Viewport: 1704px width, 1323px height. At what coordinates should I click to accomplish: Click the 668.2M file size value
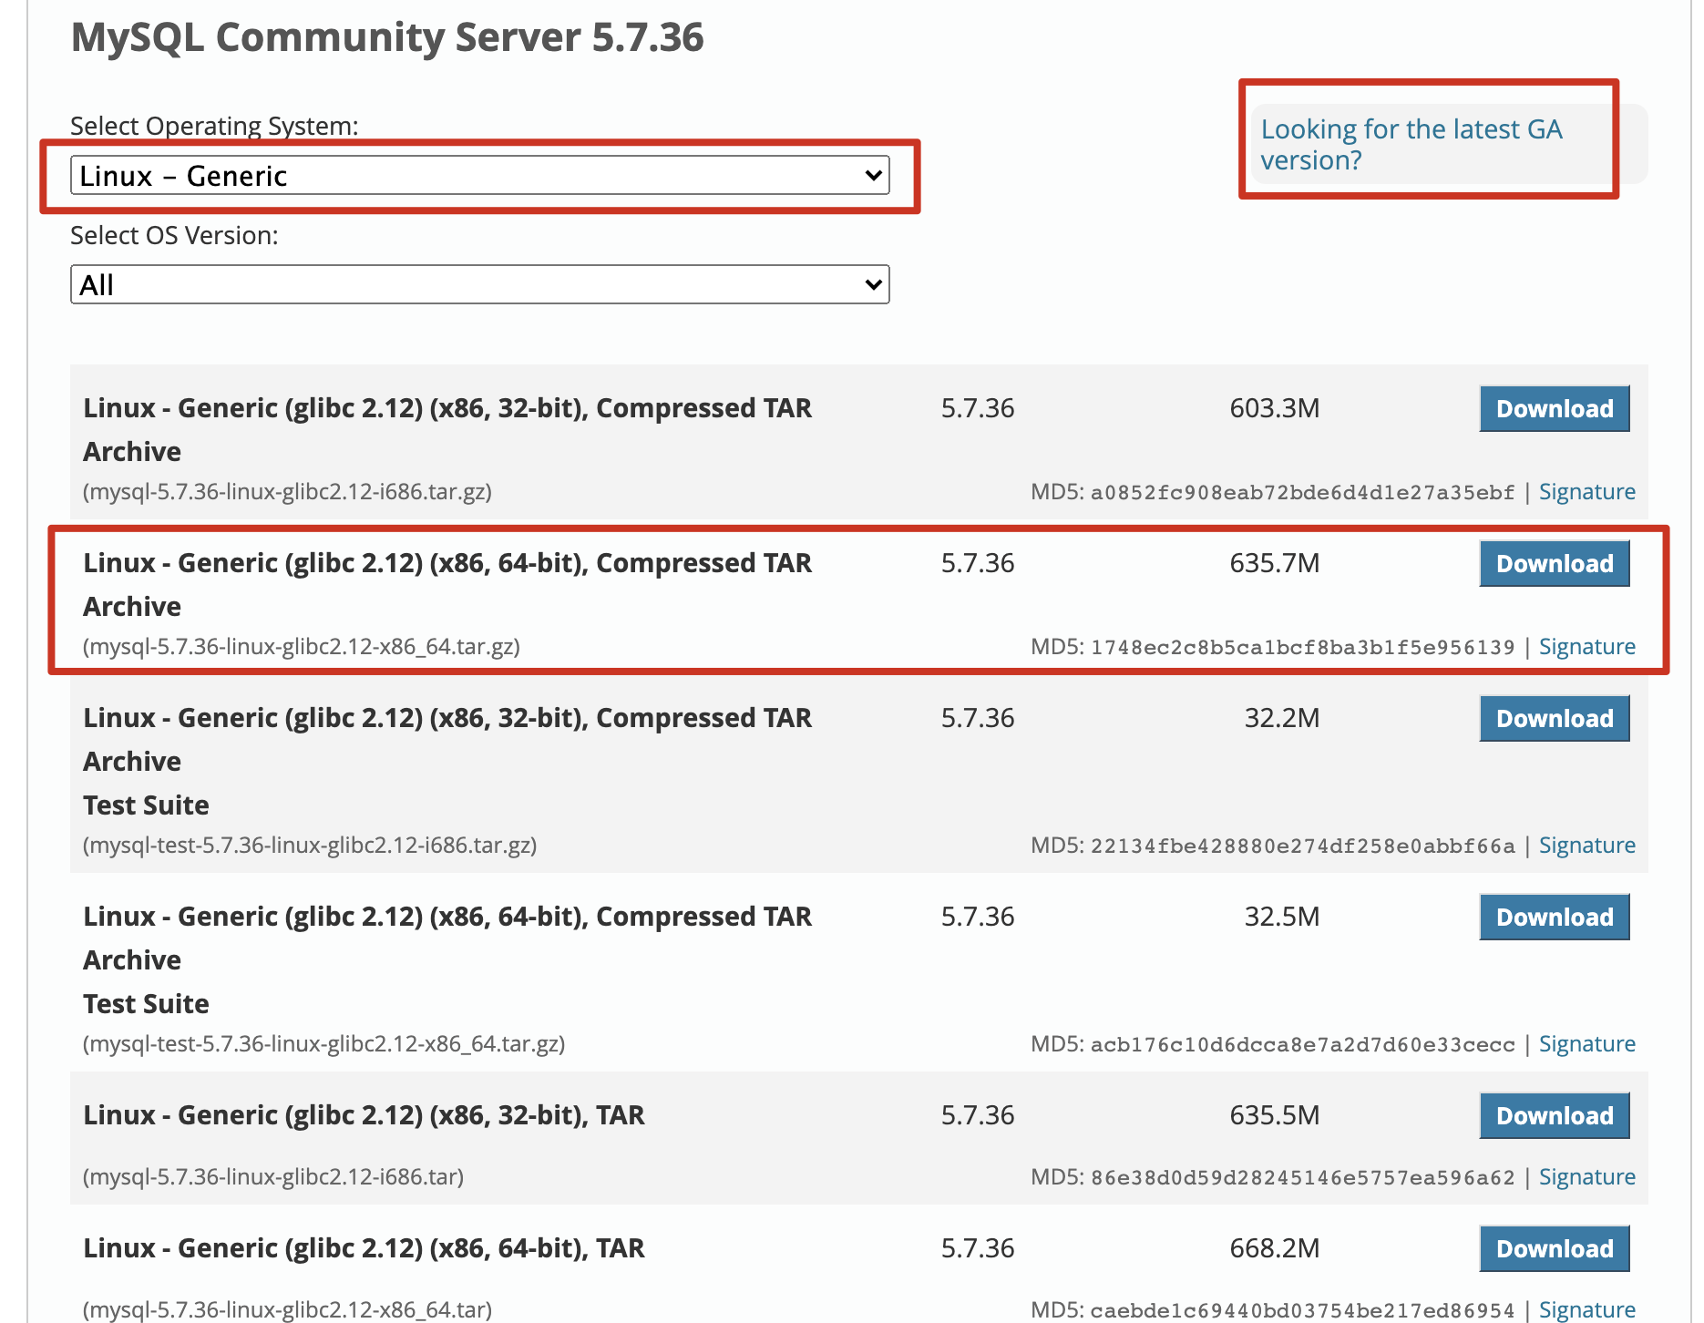point(1274,1248)
